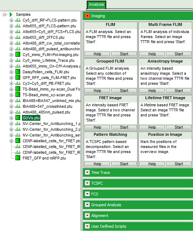Collapse the Imaging section with orange arrow
The image size is (193, 231).
pyautogui.click(x=87, y=16)
